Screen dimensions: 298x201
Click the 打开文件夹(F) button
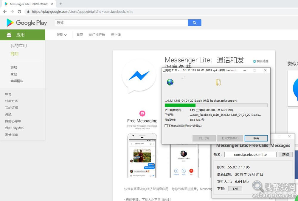[x=230, y=138]
